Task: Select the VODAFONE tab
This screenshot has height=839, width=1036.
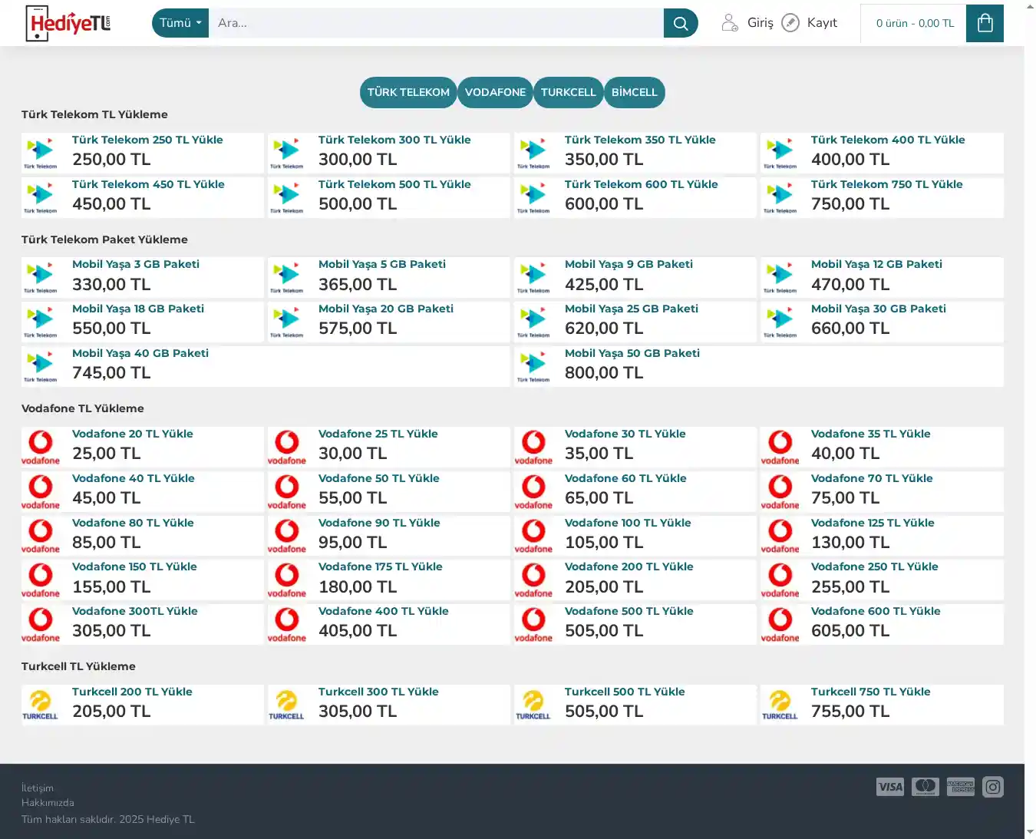Action: click(x=495, y=92)
